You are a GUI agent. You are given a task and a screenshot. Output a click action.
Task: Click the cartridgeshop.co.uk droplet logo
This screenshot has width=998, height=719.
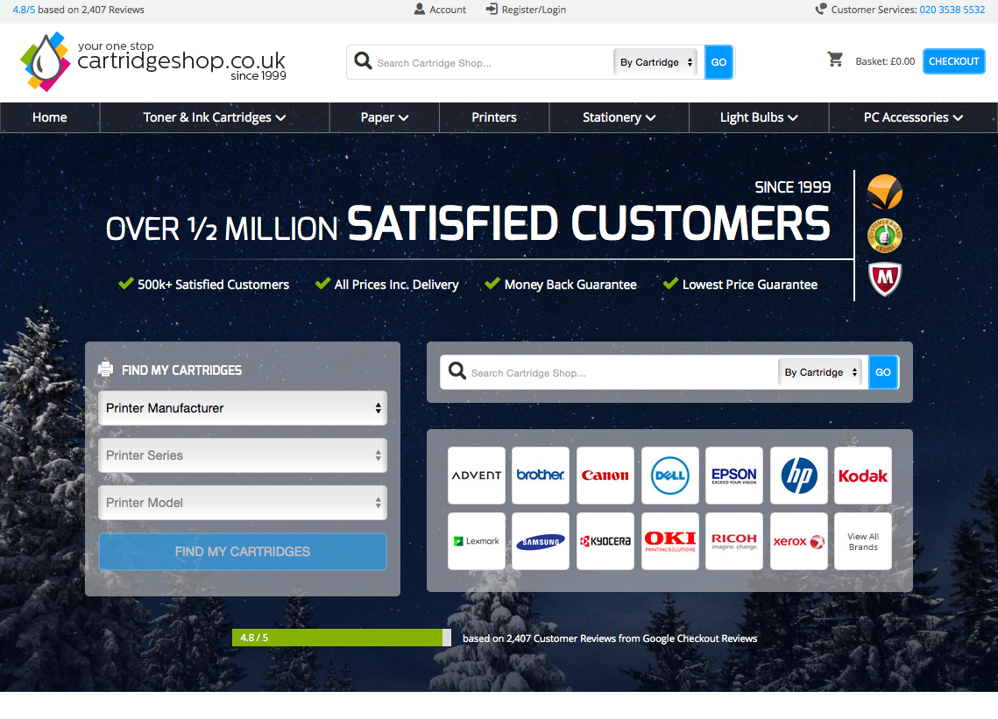click(x=46, y=61)
